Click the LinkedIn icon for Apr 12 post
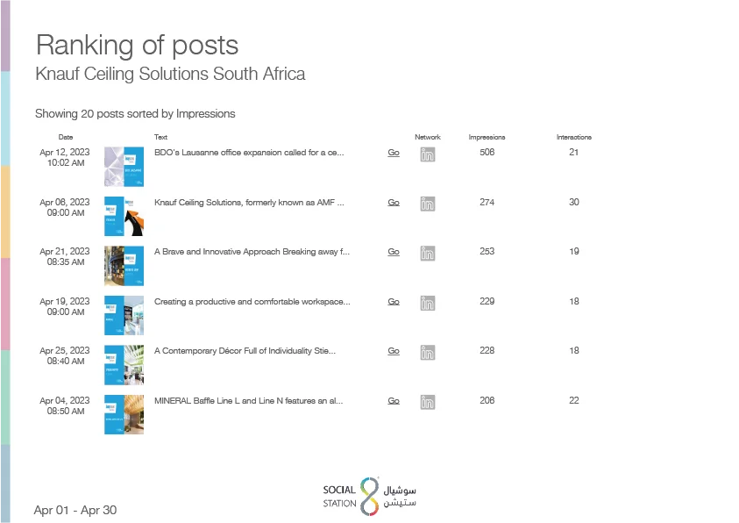The image size is (739, 523). (428, 154)
